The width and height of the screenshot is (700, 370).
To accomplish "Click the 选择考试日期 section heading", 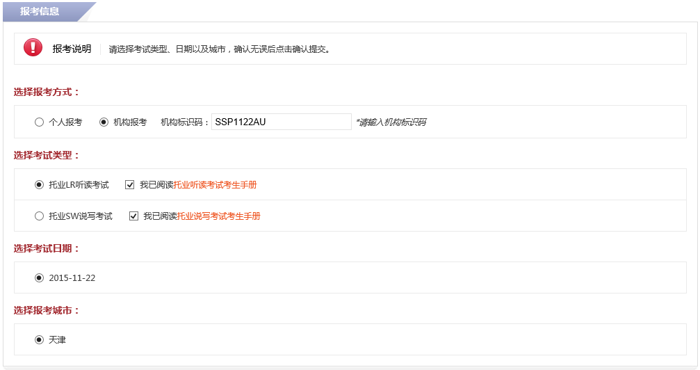I will [x=47, y=248].
